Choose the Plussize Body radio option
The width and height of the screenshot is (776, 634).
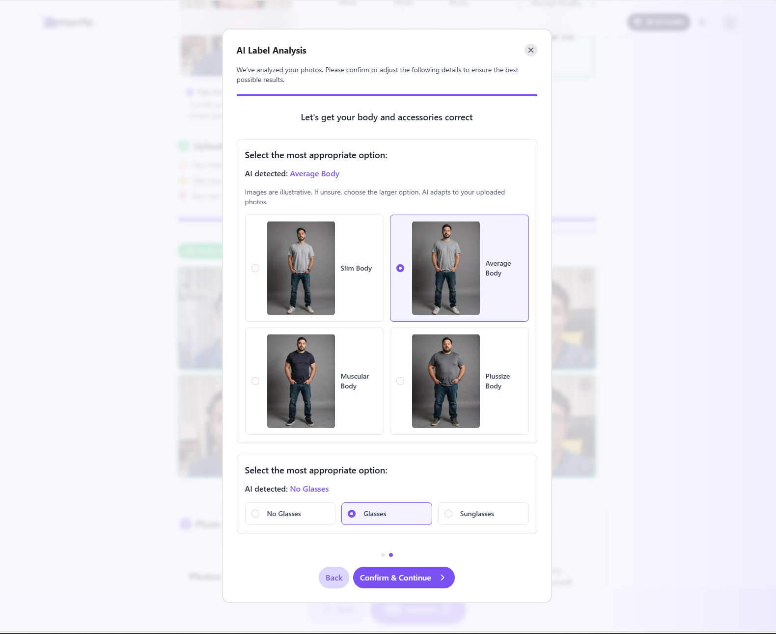400,381
